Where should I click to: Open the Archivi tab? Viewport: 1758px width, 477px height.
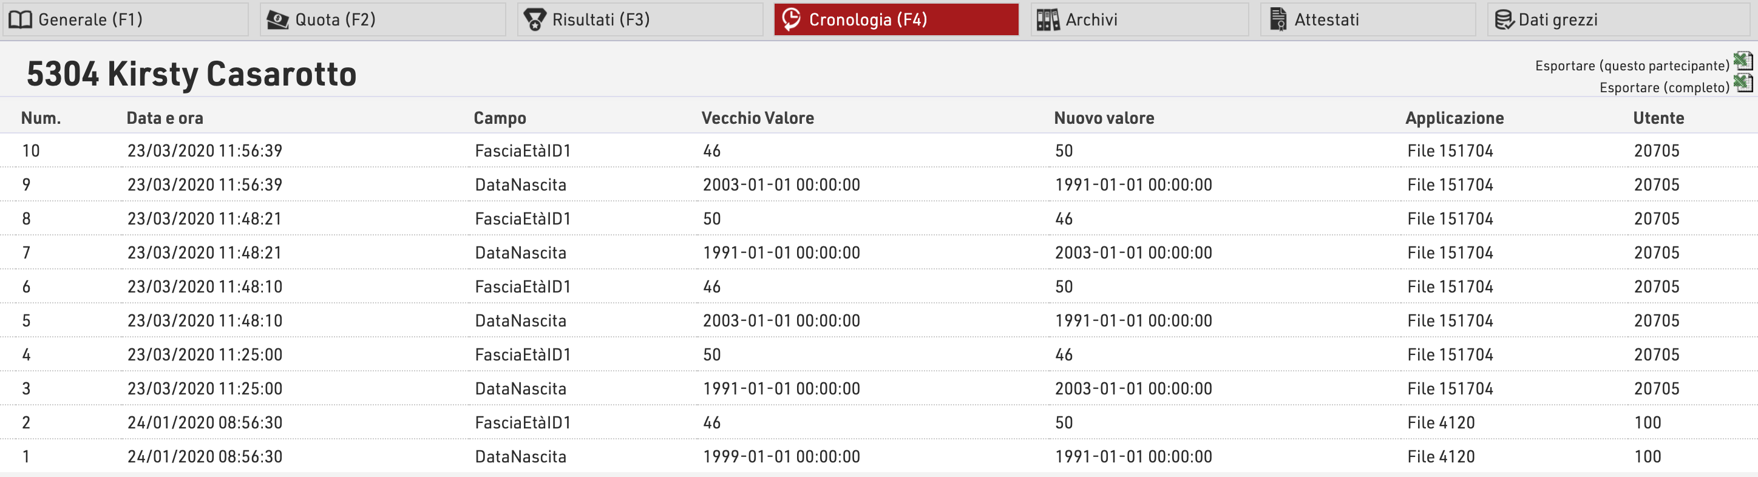[x=1139, y=20]
